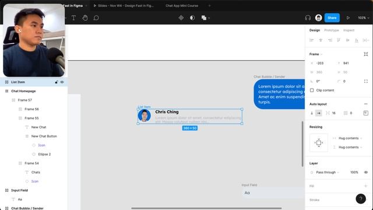Enable Clip content checkbox
373x210 pixels.
point(312,90)
